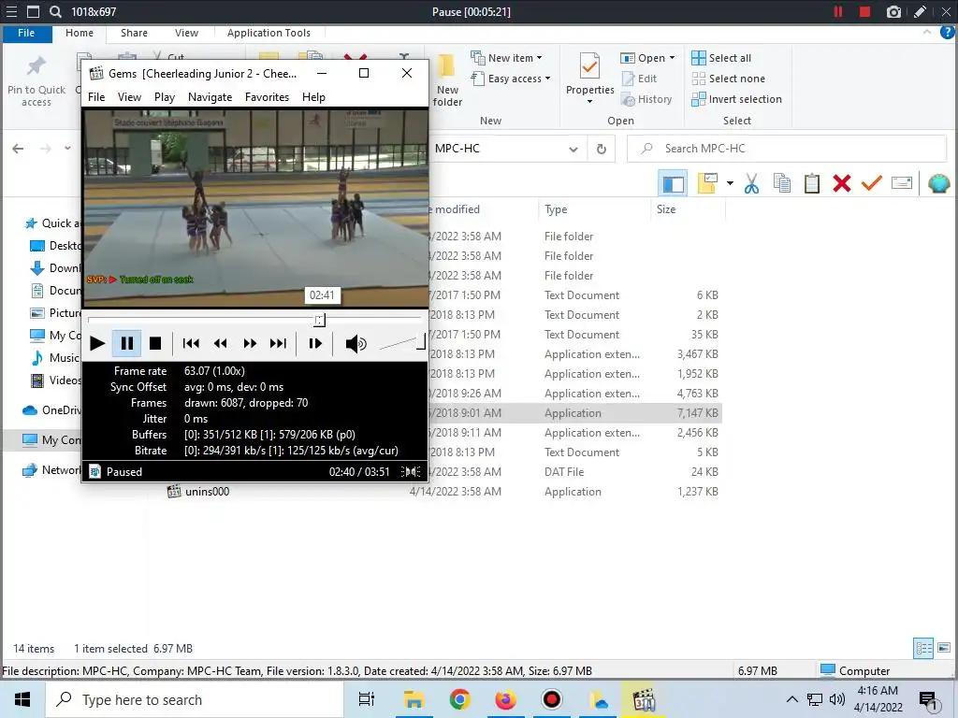Stop the video playback in MPC-HC
The image size is (958, 718).
coord(155,343)
